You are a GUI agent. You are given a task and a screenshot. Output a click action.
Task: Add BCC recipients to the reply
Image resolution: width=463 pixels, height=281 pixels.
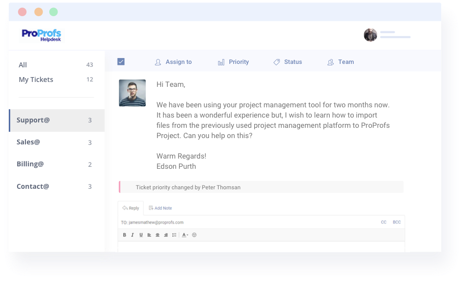tap(397, 222)
